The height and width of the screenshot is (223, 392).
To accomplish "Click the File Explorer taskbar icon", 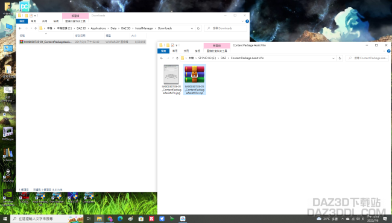I will pyautogui.click(x=100, y=219).
